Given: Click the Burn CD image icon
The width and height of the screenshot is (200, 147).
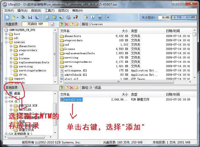Looking at the screenshot, I should pyautogui.click(x=76, y=17).
